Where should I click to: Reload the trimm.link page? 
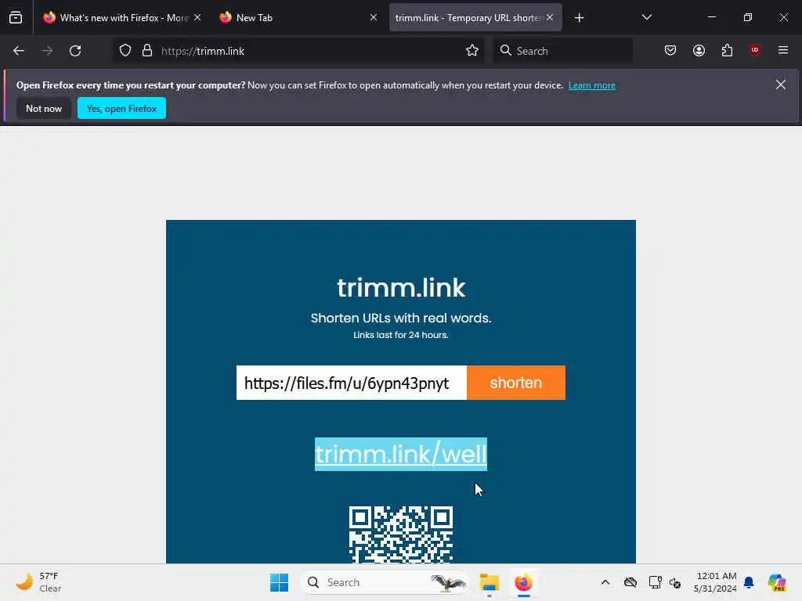click(x=75, y=51)
